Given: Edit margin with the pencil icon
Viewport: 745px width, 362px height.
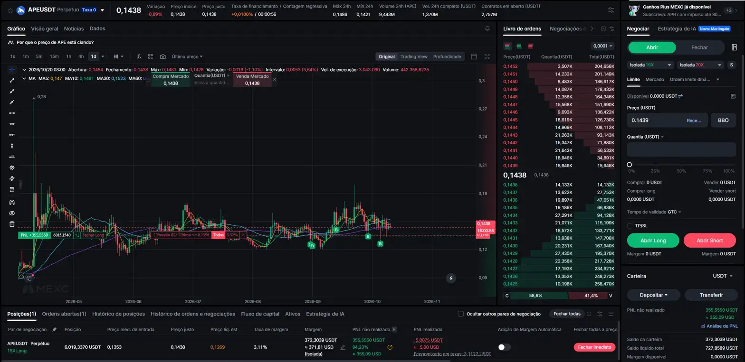Looking at the screenshot, I should click(343, 347).
